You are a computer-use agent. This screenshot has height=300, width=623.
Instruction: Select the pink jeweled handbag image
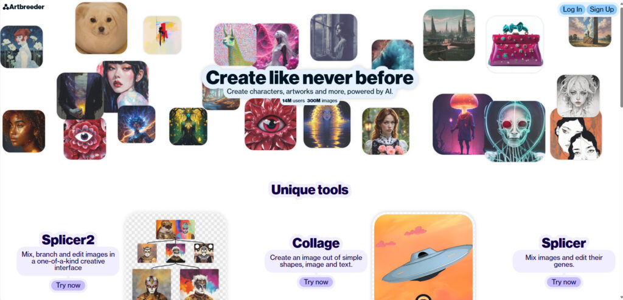(x=515, y=44)
